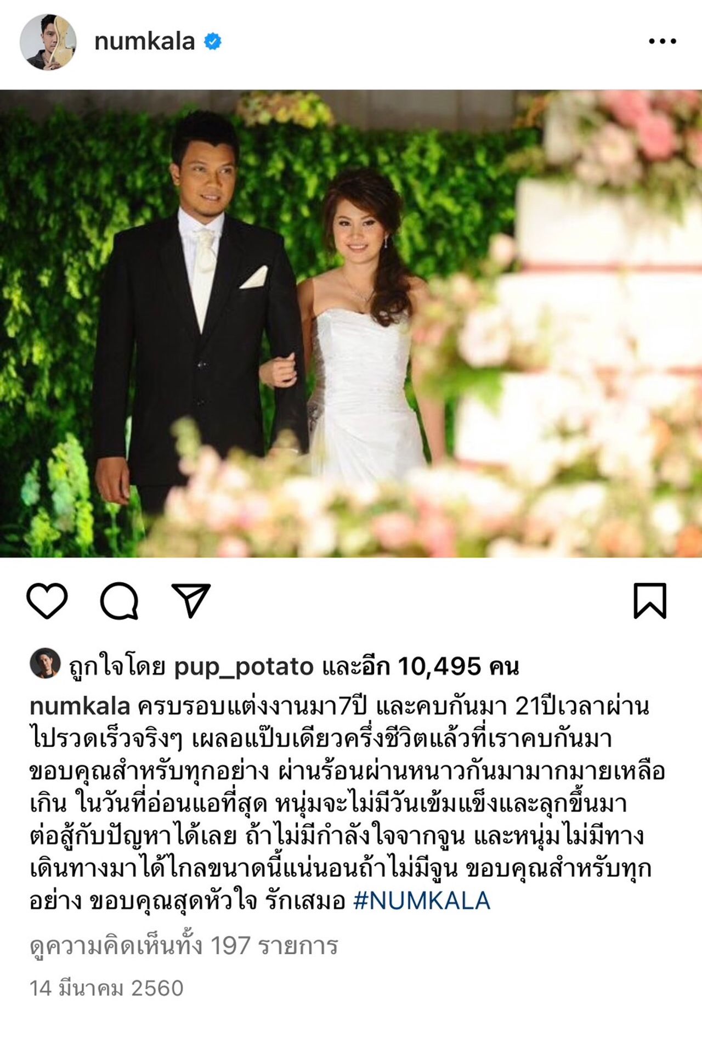Tap the ถูกใจโดย label in the likes line
Screen dimensions: 702x1042
(x=117, y=667)
